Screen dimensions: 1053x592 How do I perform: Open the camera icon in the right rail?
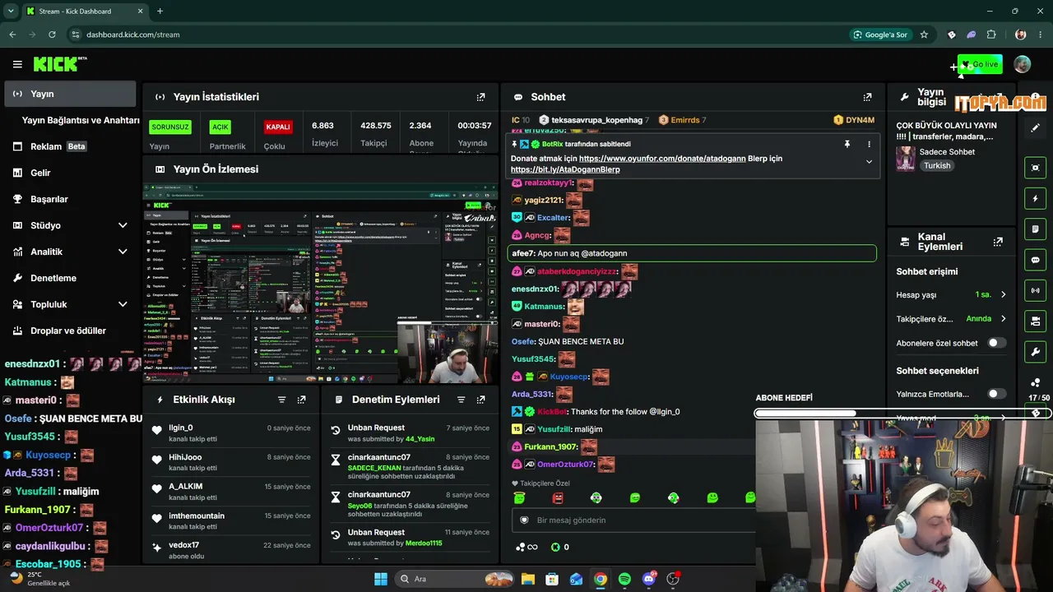point(1035,321)
